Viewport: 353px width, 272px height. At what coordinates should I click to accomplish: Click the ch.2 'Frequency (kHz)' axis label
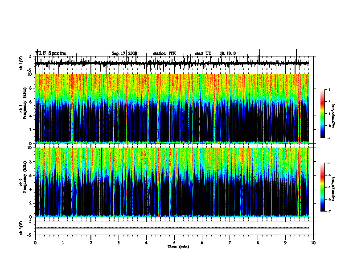pos(24,177)
